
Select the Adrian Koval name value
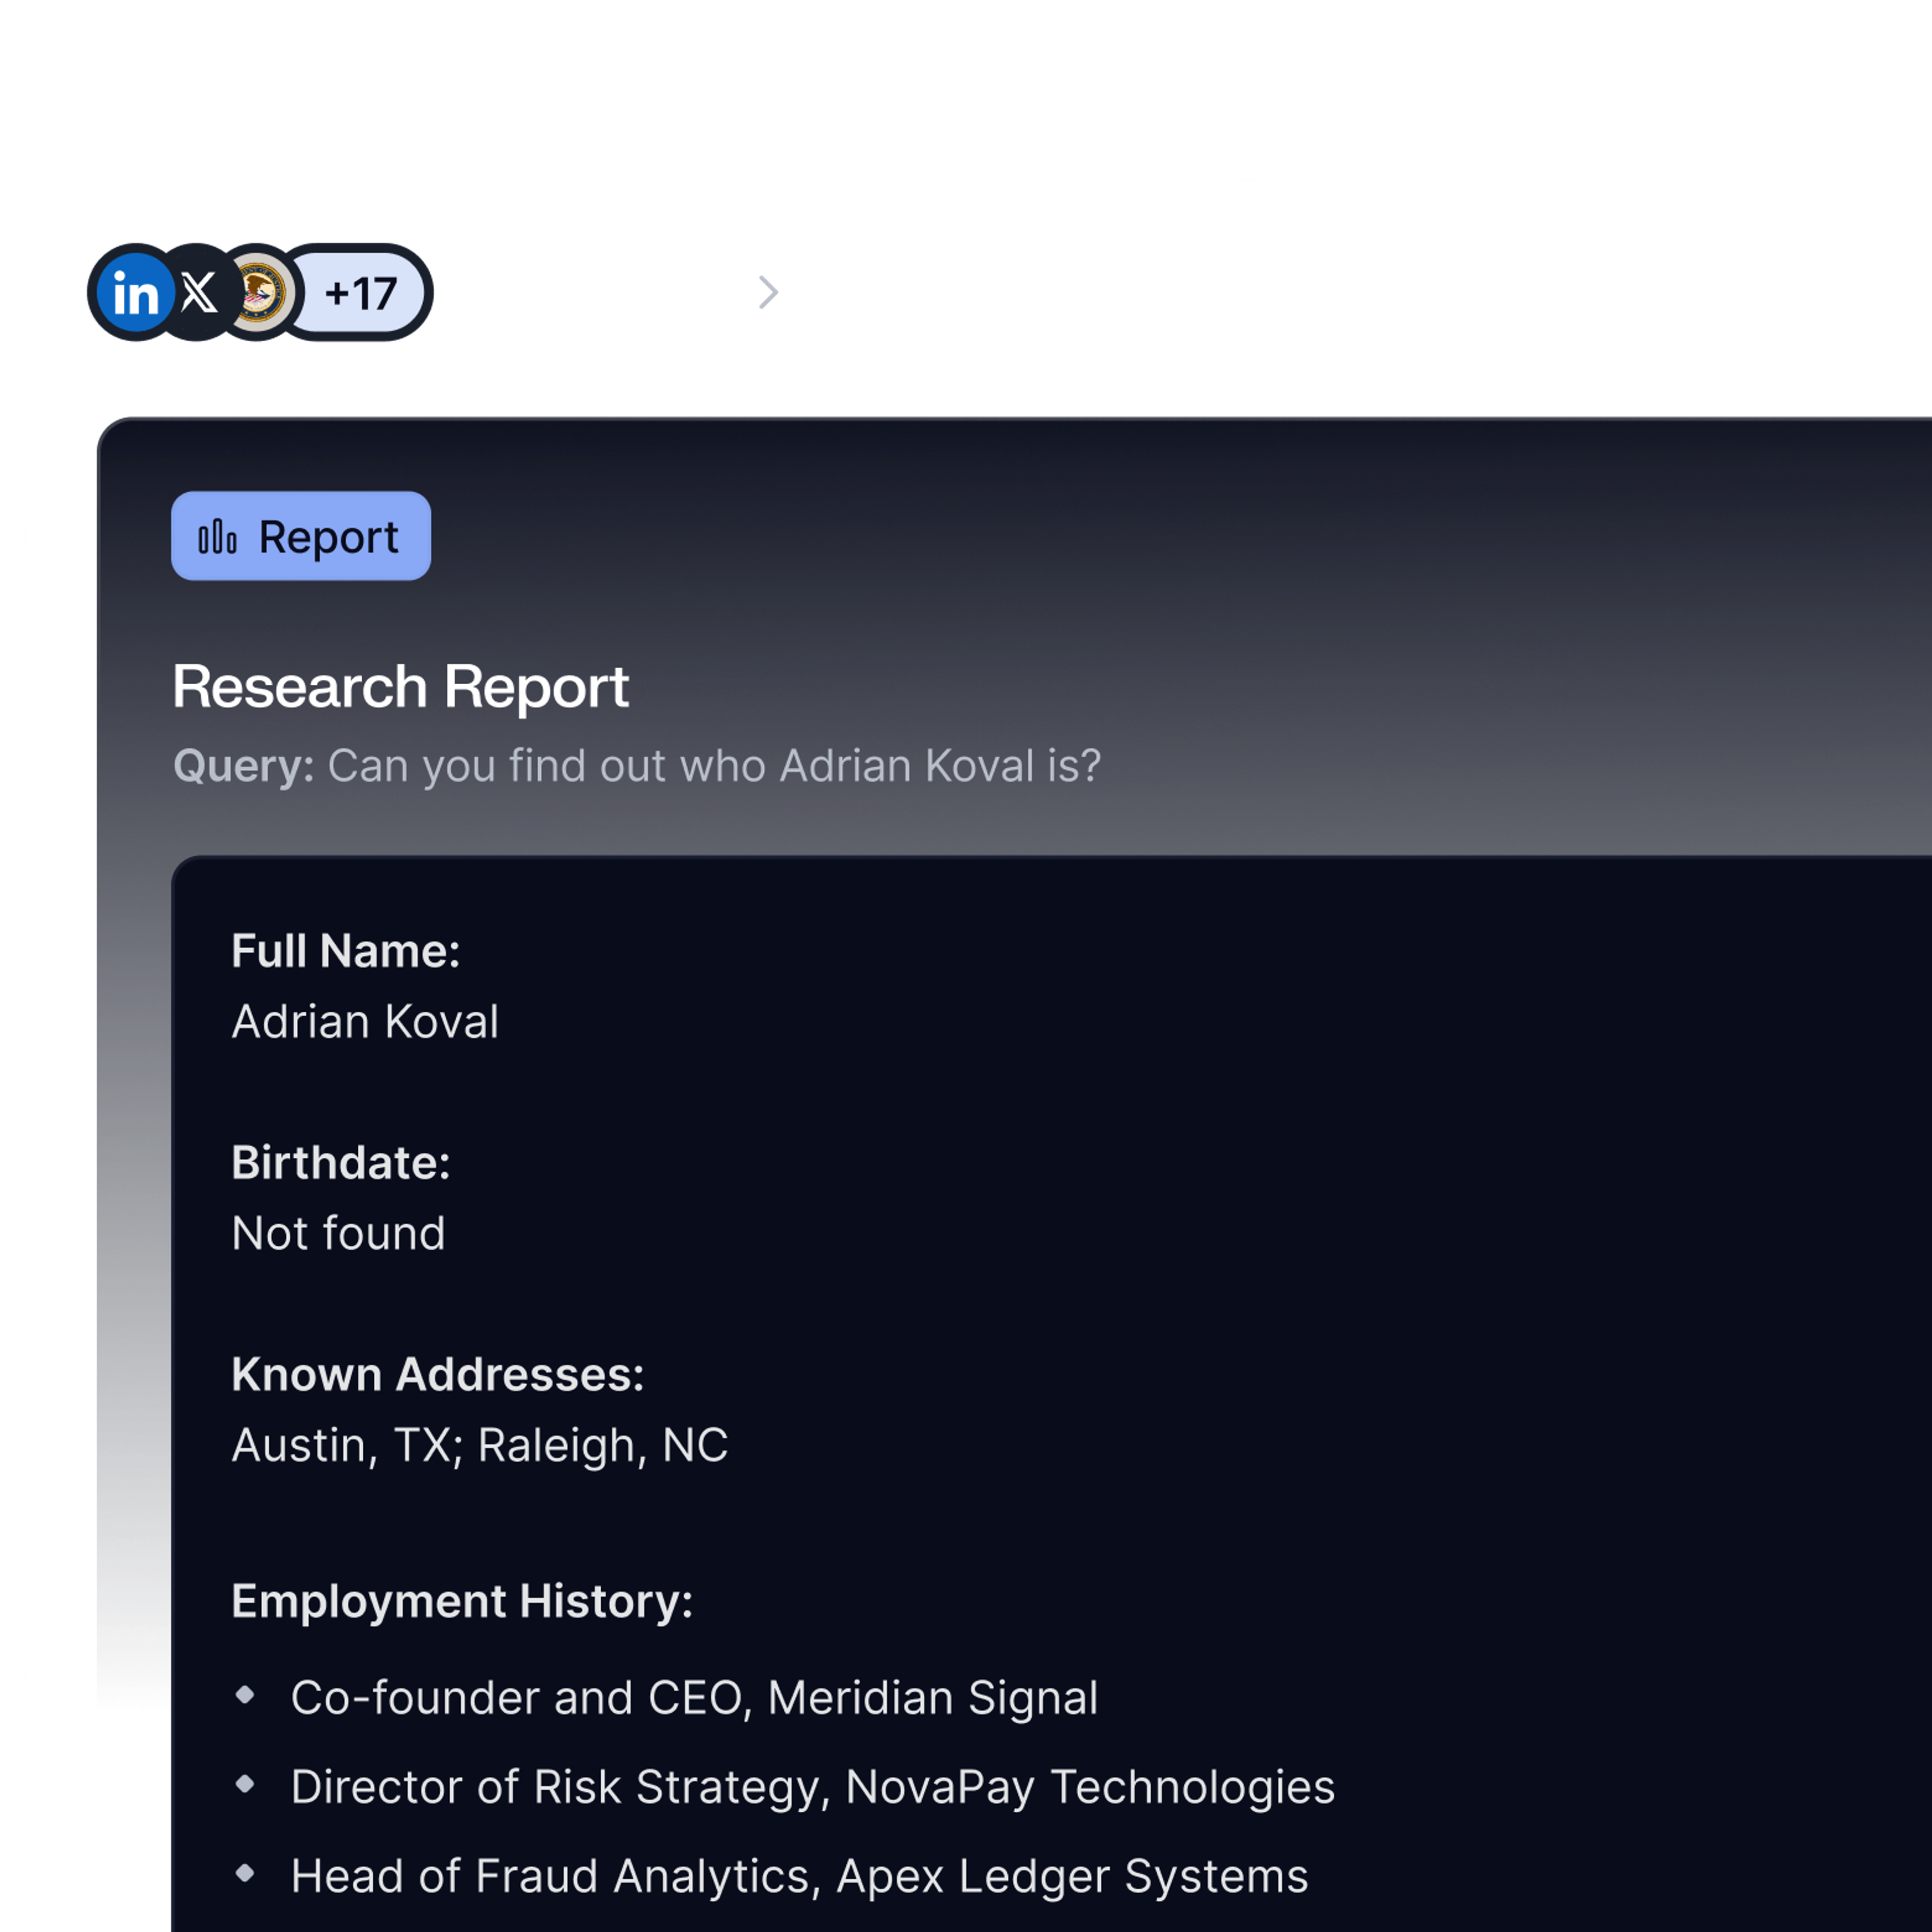click(x=365, y=1022)
